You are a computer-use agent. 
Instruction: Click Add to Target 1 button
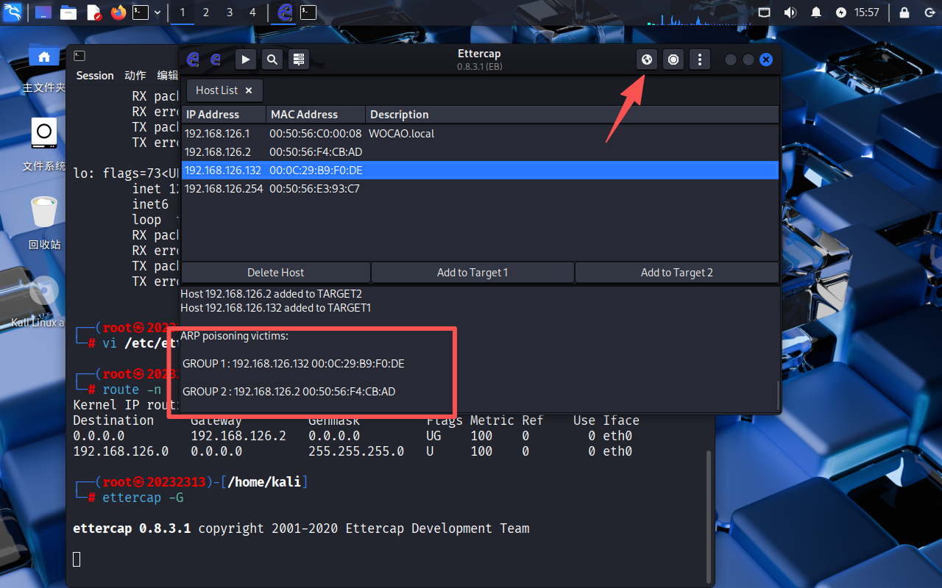(472, 273)
